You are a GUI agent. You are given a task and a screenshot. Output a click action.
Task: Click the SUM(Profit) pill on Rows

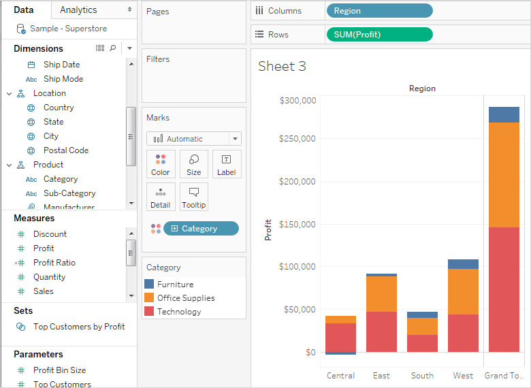point(379,35)
